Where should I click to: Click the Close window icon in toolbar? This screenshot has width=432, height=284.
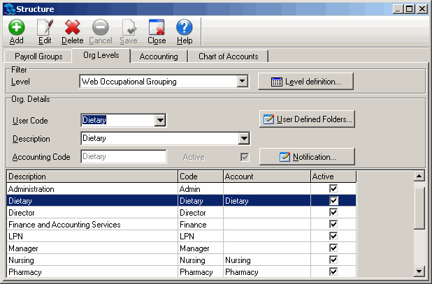(x=157, y=28)
